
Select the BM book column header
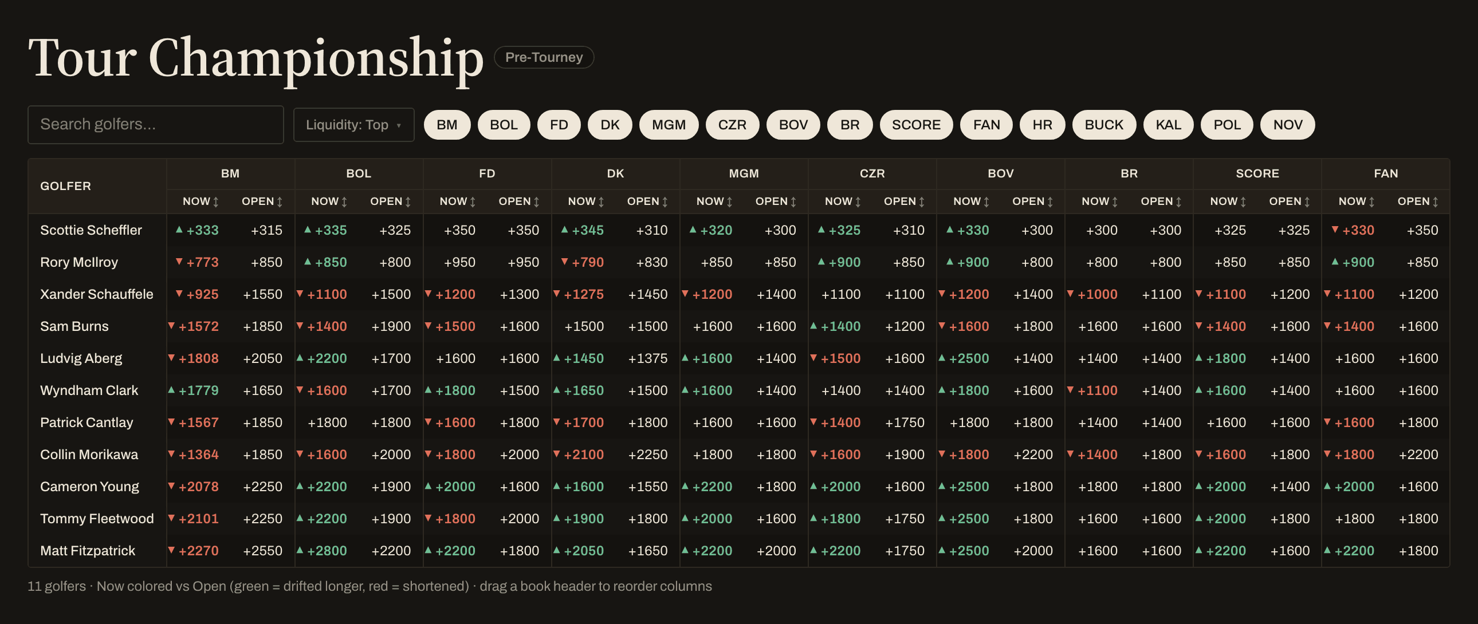click(x=231, y=173)
